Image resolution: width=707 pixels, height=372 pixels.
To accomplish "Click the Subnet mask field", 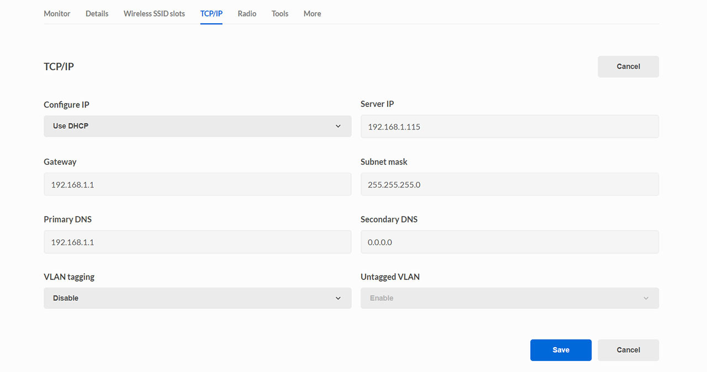I will tap(509, 184).
